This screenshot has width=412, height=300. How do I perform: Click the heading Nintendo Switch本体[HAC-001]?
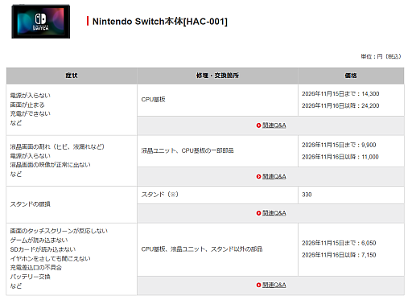click(159, 22)
